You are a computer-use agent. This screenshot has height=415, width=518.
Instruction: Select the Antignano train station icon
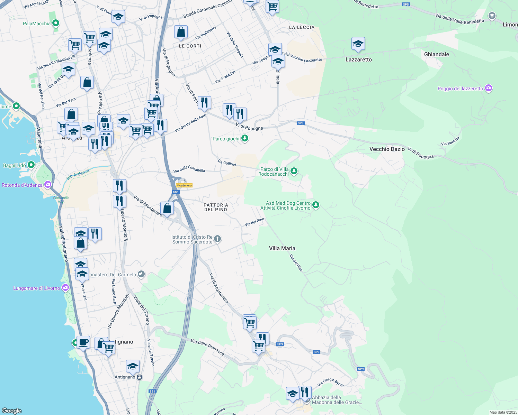[x=139, y=377]
